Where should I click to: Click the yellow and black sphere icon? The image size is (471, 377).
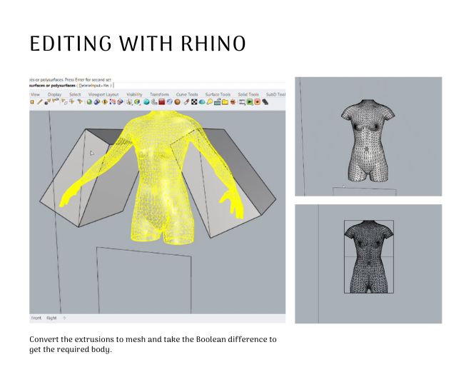point(105,101)
